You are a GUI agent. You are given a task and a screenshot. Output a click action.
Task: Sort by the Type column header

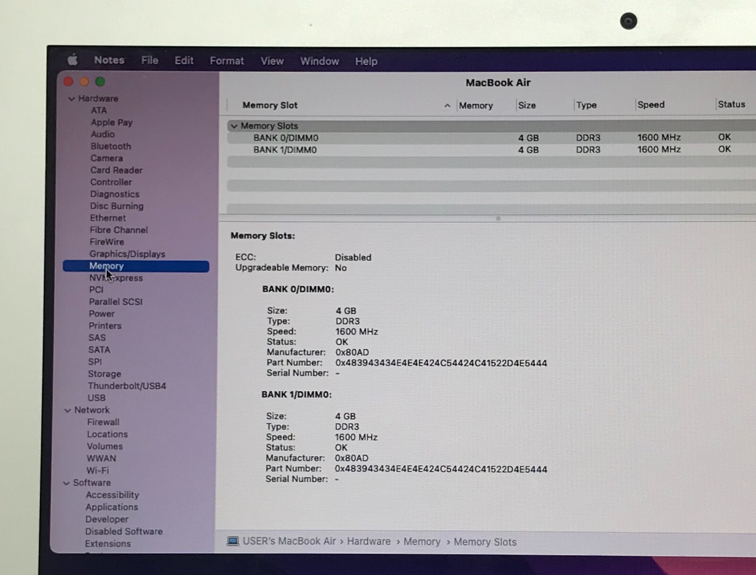click(586, 105)
